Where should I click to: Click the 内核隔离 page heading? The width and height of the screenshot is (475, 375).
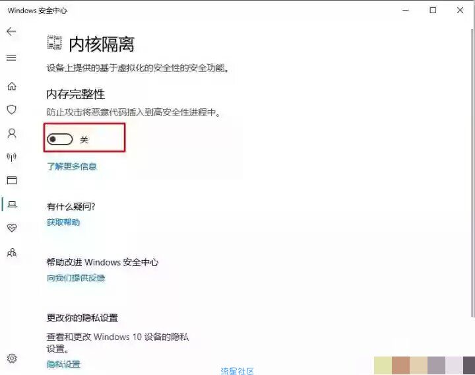[x=102, y=44]
